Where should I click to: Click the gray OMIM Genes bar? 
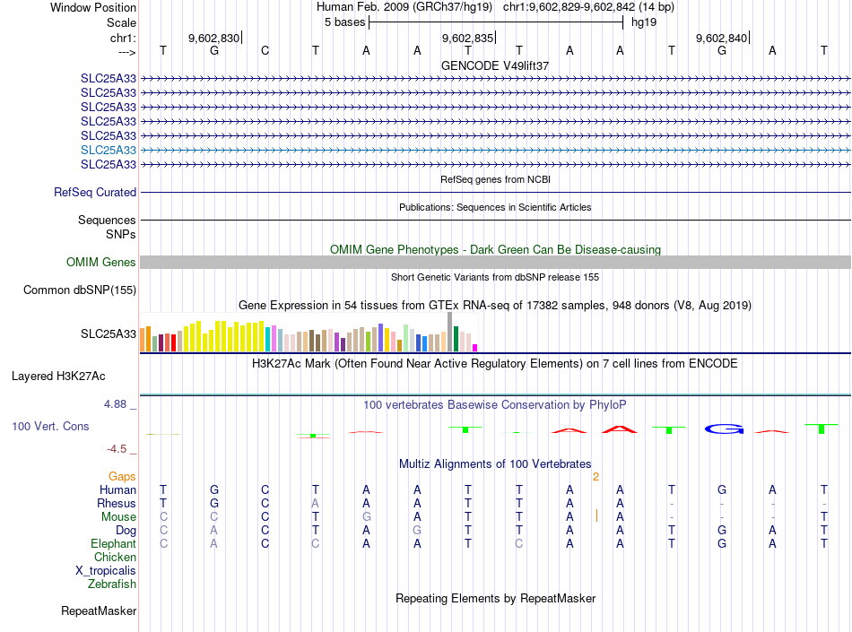pyautogui.click(x=495, y=263)
